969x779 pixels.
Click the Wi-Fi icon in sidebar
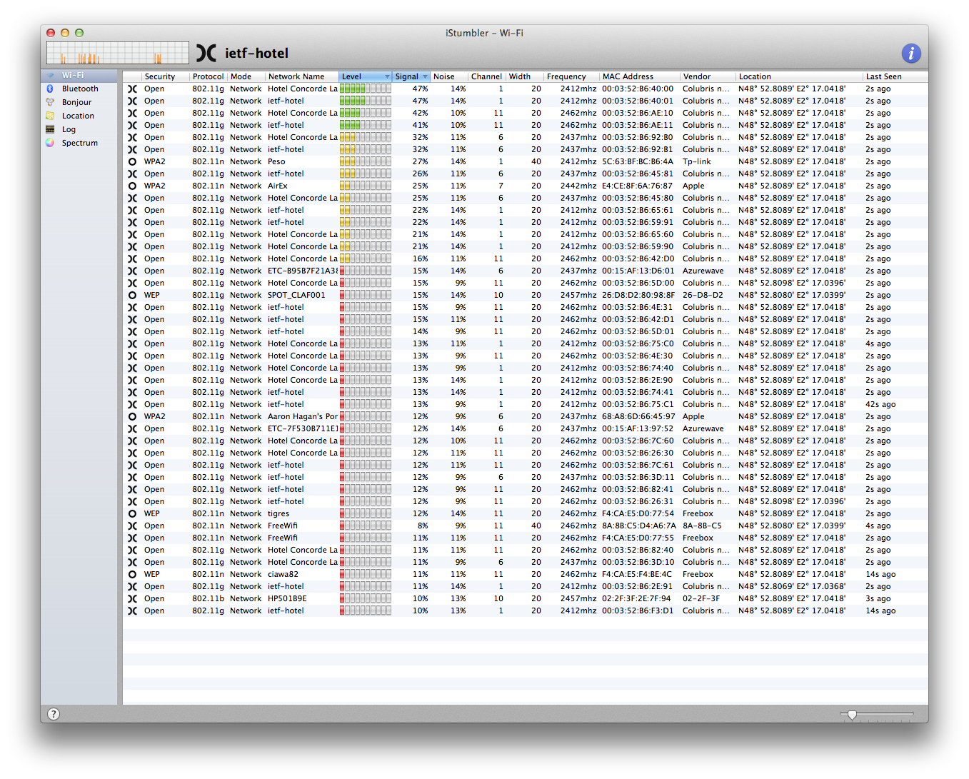[x=50, y=75]
